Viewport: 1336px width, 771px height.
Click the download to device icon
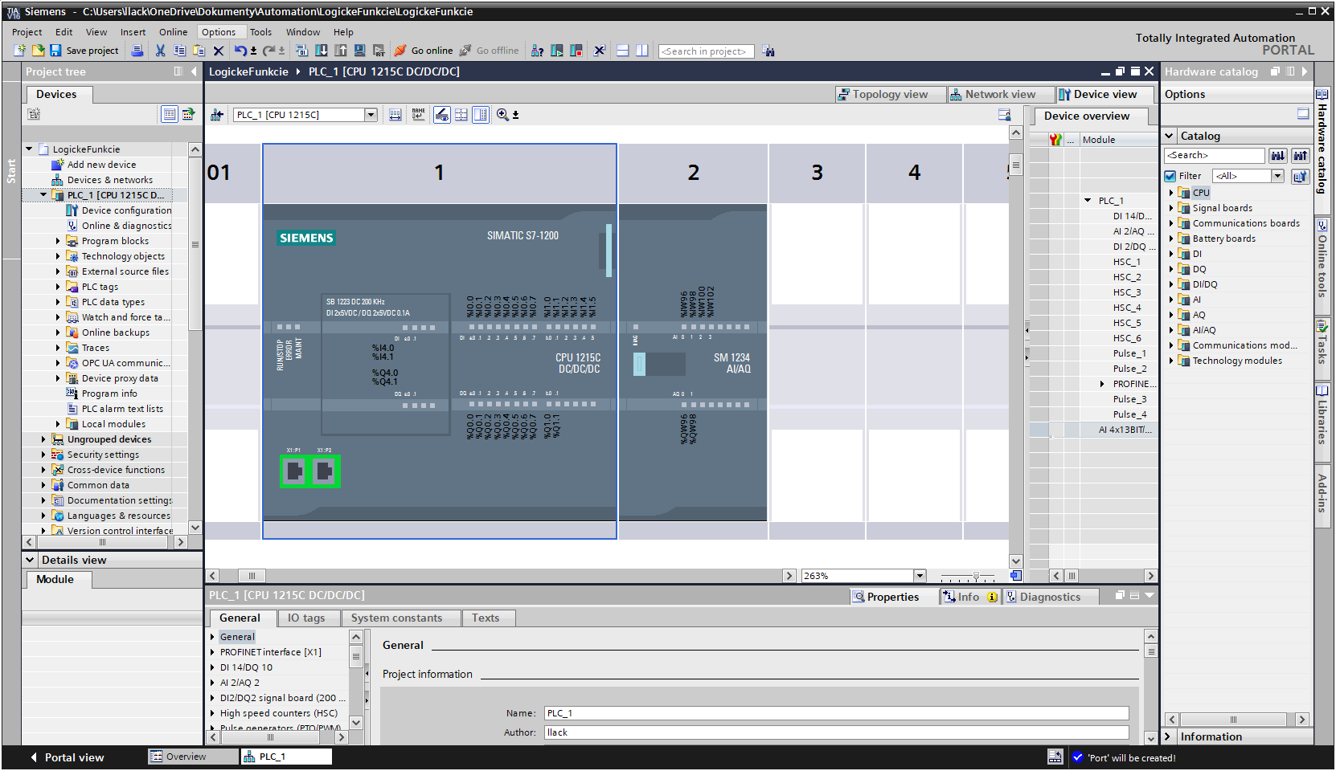pyautogui.click(x=321, y=51)
